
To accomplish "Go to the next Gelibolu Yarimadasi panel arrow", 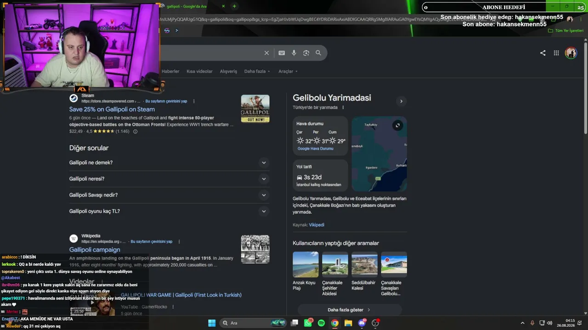I will click(x=401, y=101).
